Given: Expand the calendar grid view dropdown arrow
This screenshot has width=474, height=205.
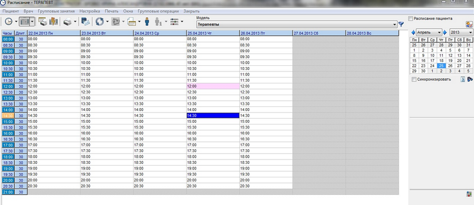Looking at the screenshot, I should coord(32,21).
